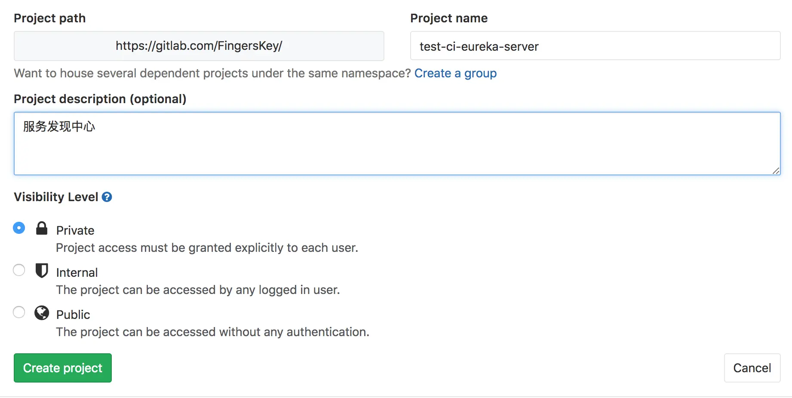Open the Create a group link
Viewport: 792px width, 398px height.
point(455,73)
